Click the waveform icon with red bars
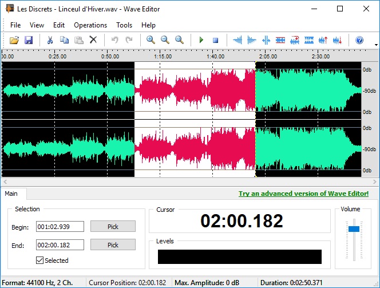This screenshot has height=288, width=380. [280, 40]
